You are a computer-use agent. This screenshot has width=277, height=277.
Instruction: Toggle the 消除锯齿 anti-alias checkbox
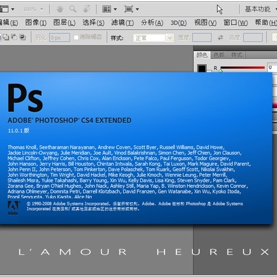(76, 37)
